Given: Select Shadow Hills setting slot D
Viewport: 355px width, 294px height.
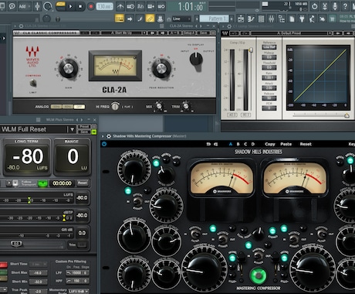Looking at the screenshot, I should 253,144.
